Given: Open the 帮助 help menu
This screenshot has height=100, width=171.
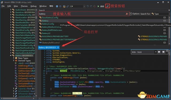Looking at the screenshot, I should pos(51,6).
